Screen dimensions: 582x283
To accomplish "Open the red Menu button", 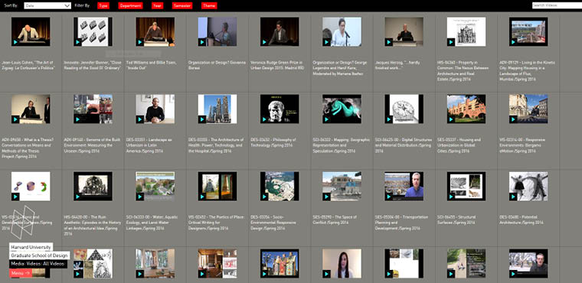I will click(21, 273).
